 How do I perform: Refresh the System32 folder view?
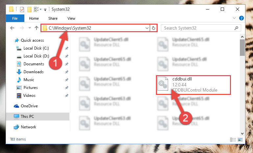pos(154,28)
